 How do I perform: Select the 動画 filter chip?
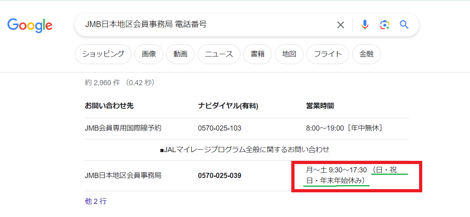tap(180, 54)
